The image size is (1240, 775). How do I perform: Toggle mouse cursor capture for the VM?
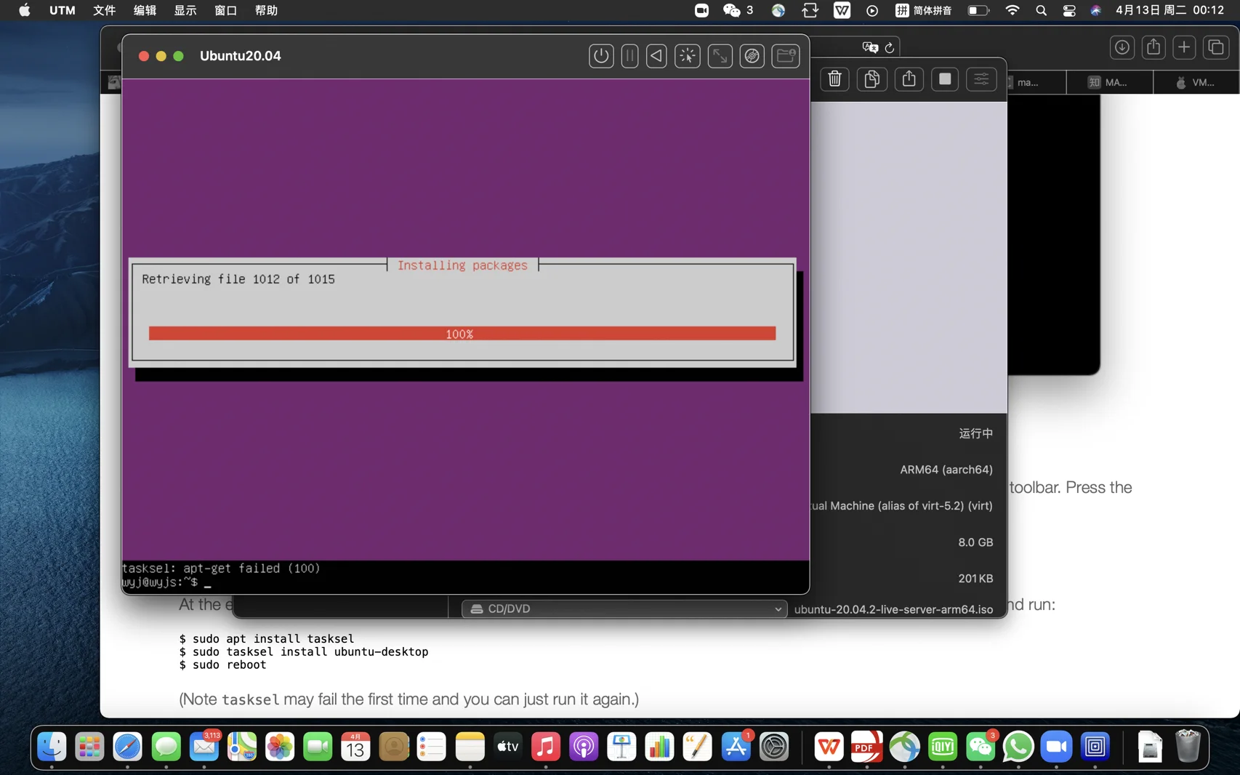[x=687, y=56]
